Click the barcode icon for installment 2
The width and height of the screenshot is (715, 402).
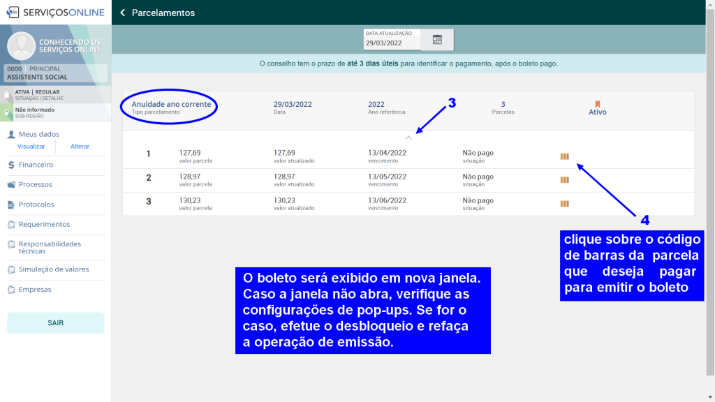pos(564,180)
